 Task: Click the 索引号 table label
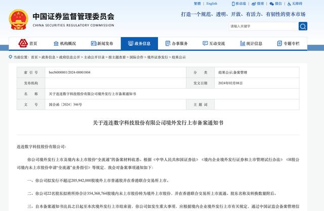31,73
